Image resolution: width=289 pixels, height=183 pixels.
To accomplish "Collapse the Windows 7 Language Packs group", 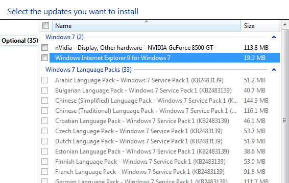I will pos(274,70).
